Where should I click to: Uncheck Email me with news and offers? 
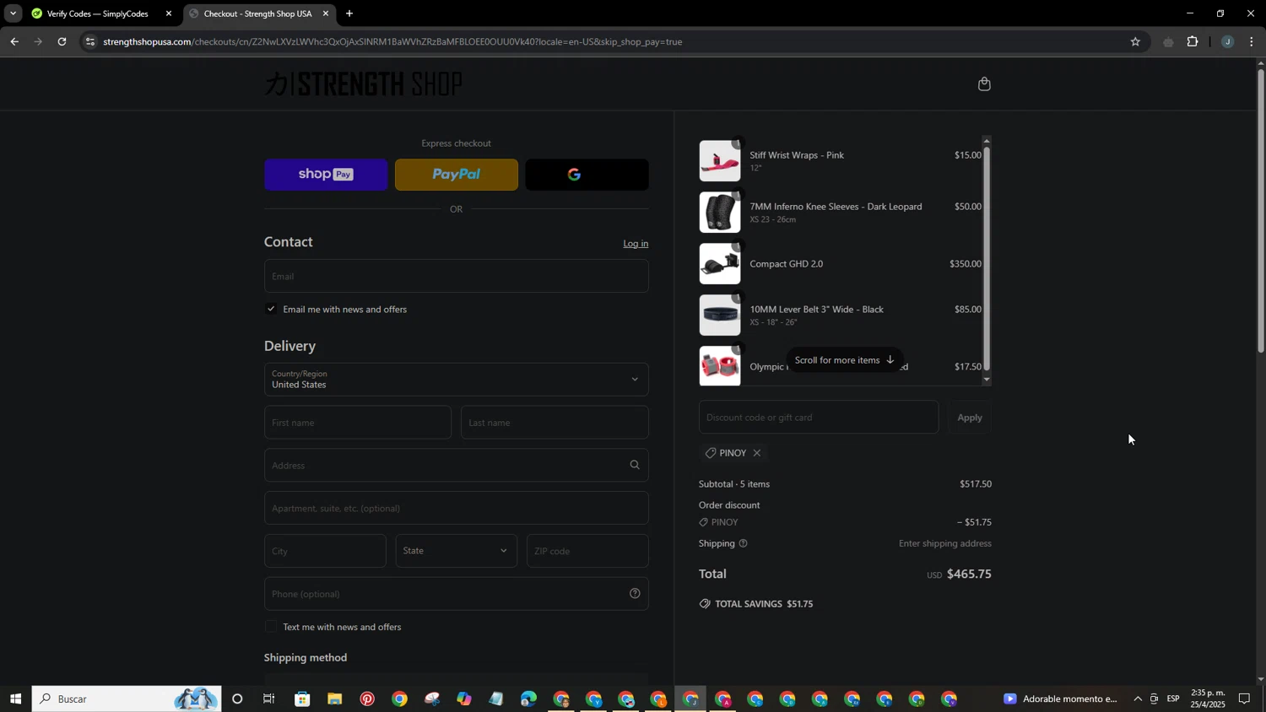click(271, 309)
